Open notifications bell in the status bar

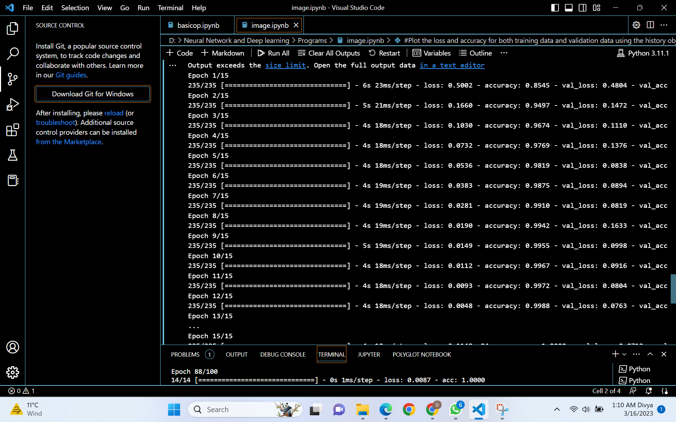pyautogui.click(x=648, y=391)
